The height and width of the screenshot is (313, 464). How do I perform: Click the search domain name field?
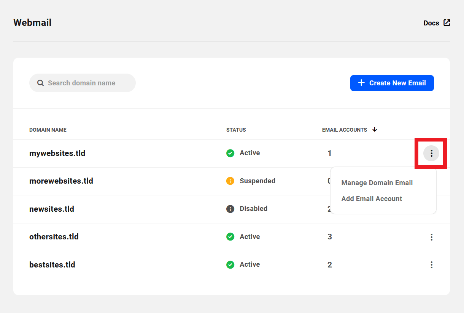point(82,83)
